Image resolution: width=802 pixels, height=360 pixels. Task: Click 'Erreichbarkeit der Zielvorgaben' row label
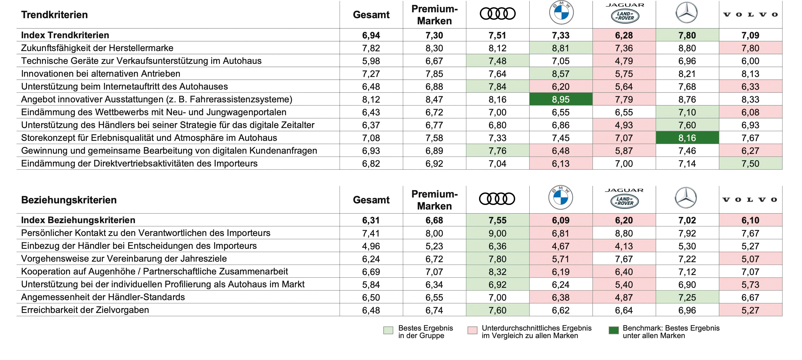(x=85, y=310)
